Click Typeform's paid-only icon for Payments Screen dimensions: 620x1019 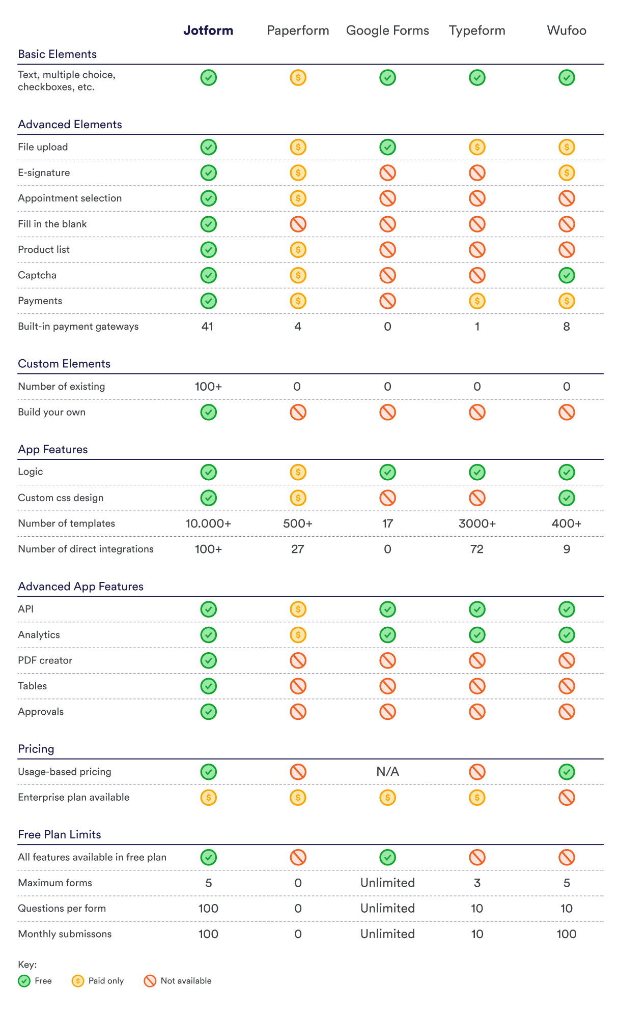pyautogui.click(x=477, y=301)
